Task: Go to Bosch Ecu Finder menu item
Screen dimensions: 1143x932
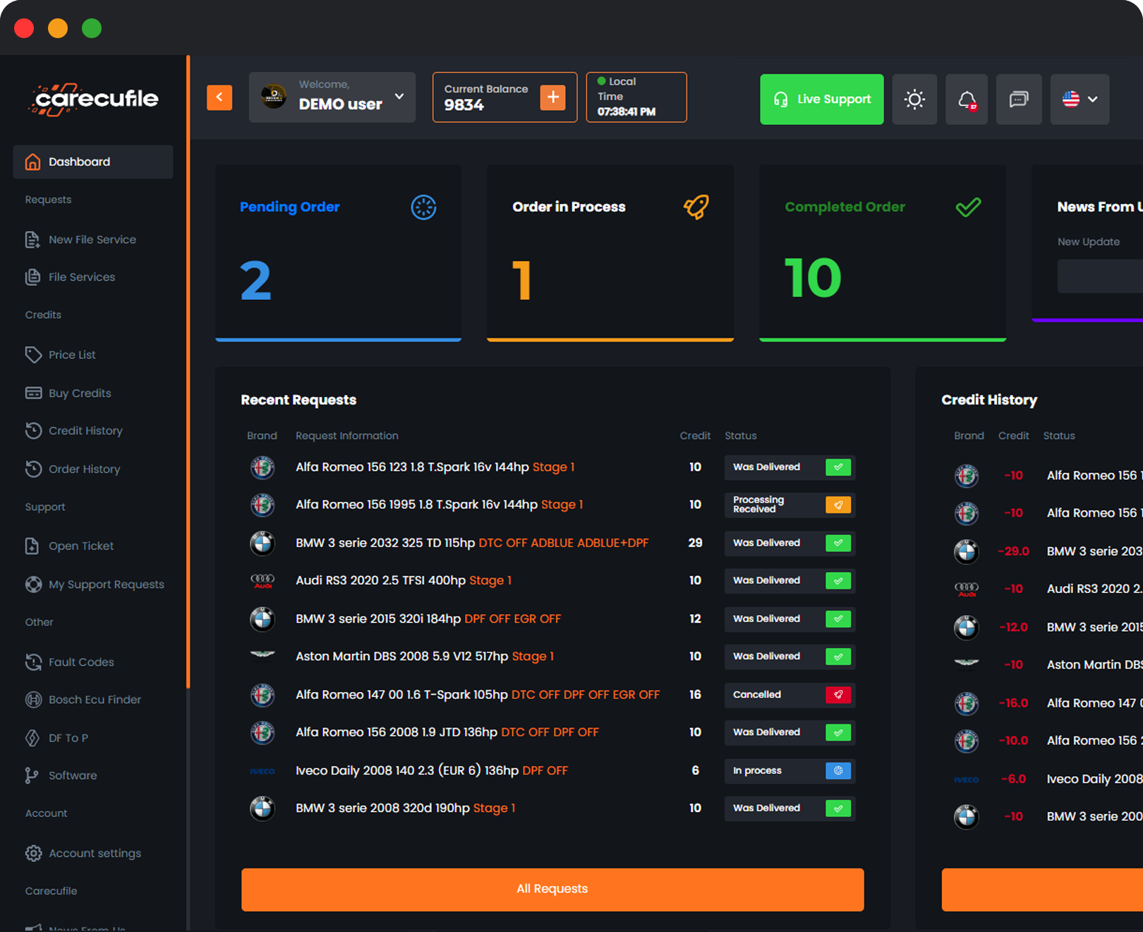Action: pos(95,700)
